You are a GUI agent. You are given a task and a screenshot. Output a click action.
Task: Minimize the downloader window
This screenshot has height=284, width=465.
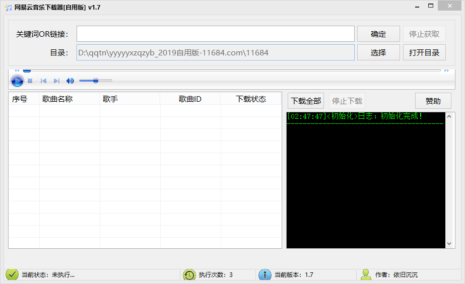pyautogui.click(x=417, y=6)
